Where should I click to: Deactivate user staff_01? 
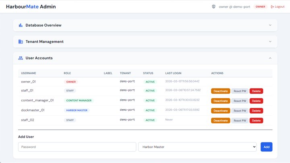[221, 91]
